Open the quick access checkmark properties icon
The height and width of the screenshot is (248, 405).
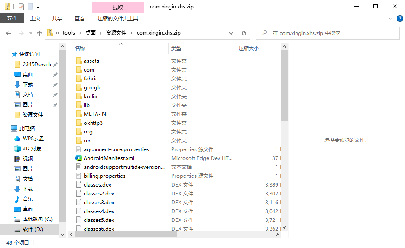pos(20,6)
